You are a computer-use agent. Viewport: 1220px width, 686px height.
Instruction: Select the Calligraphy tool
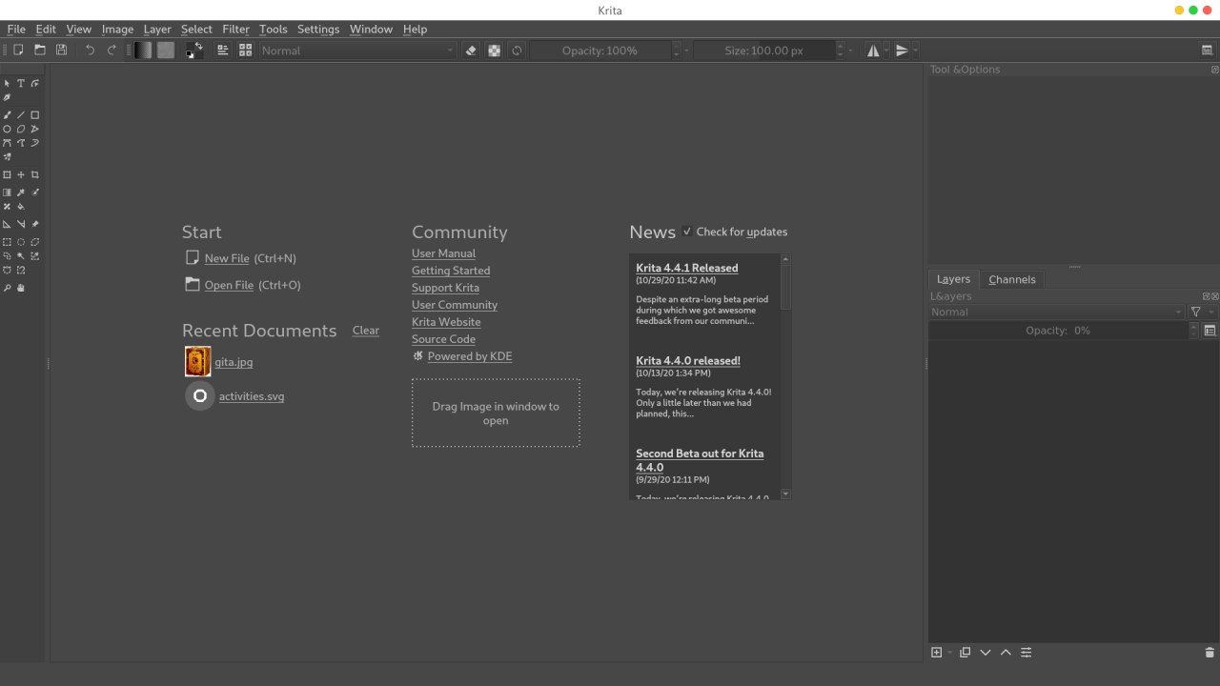pyautogui.click(x=7, y=97)
